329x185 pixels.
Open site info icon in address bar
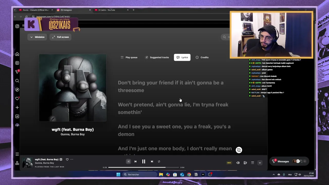click(x=33, y=17)
